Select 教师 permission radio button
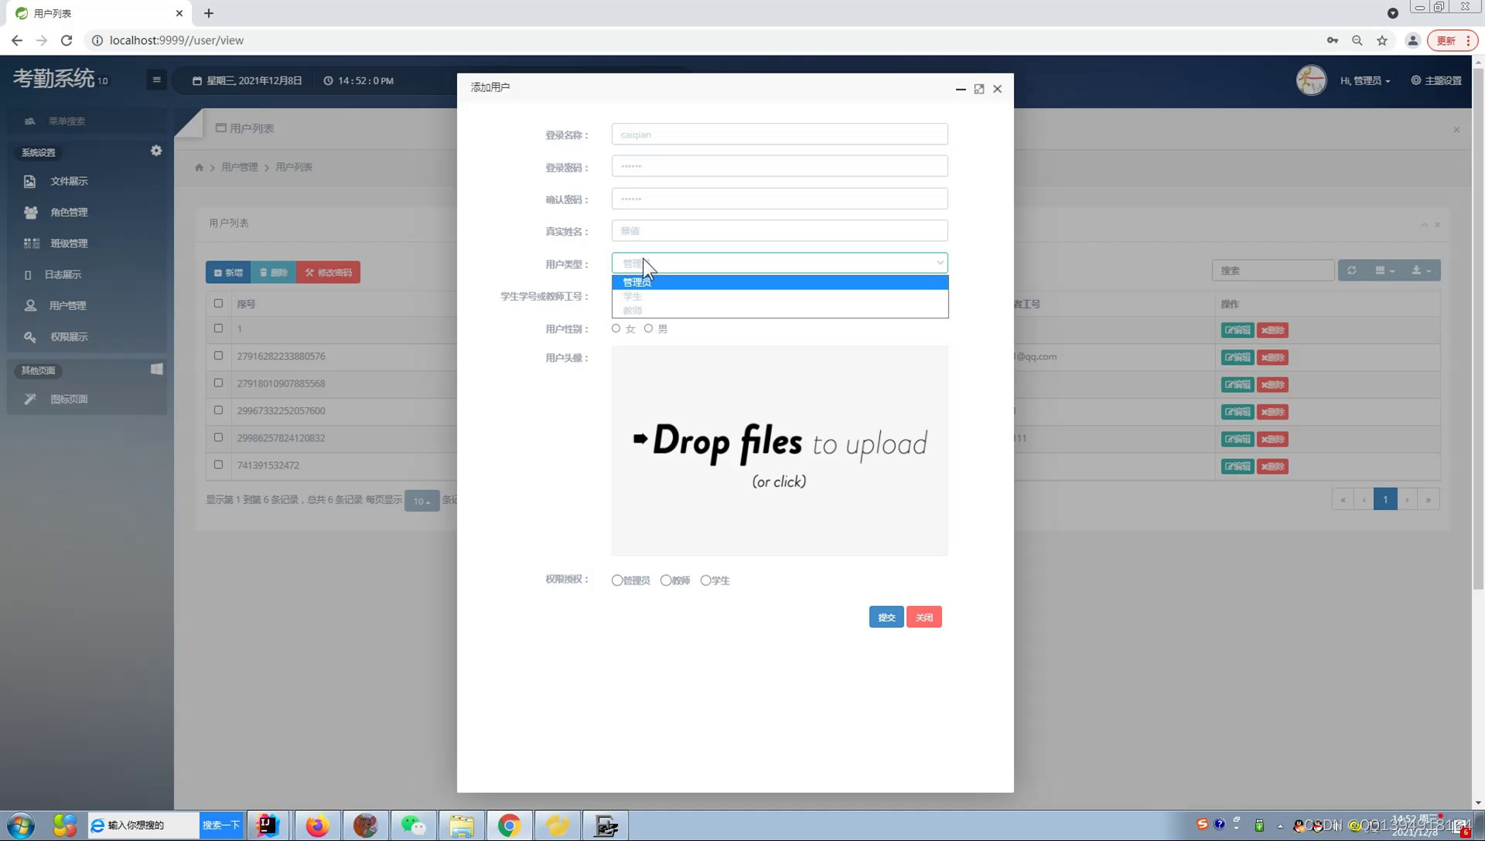Screen dimensions: 1485x841 [x=665, y=581]
